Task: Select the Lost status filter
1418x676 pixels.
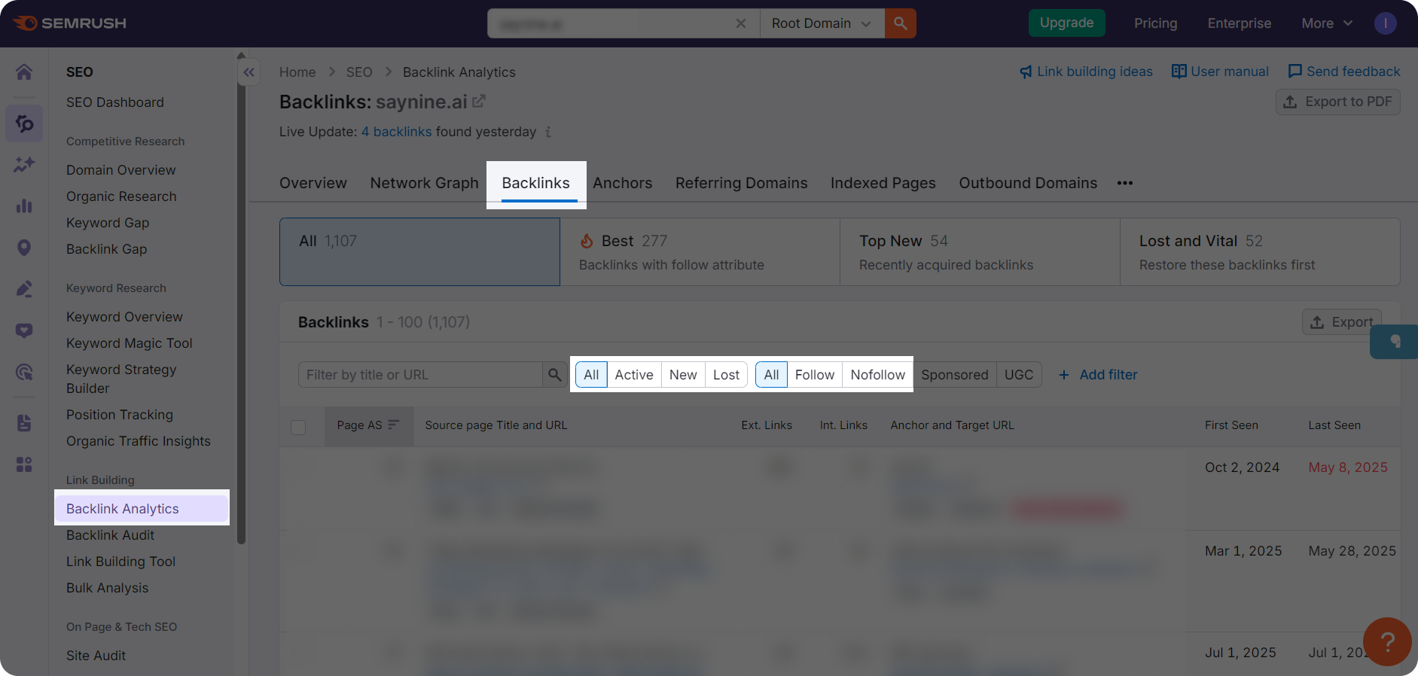Action: tap(726, 375)
